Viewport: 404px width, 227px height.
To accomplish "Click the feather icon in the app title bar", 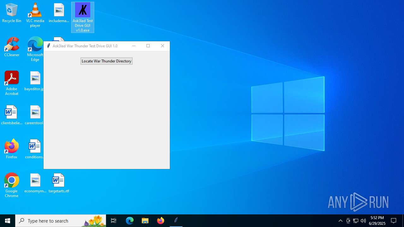I will coord(49,46).
